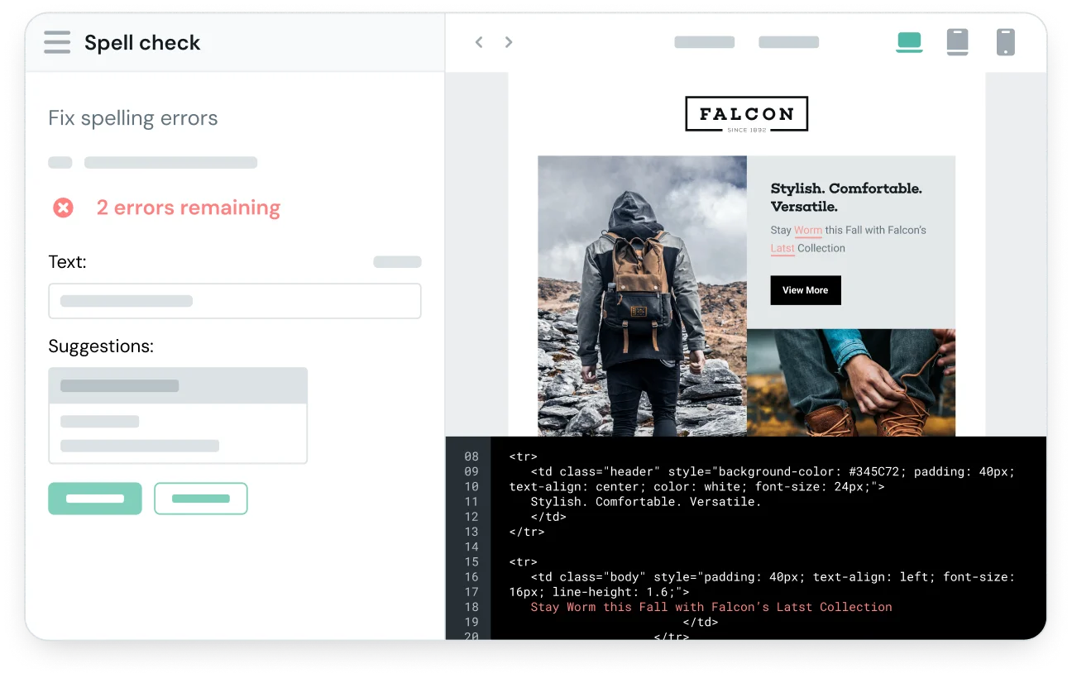1072x678 pixels.
Task: Click the misspelled word Worm
Action: coord(807,230)
